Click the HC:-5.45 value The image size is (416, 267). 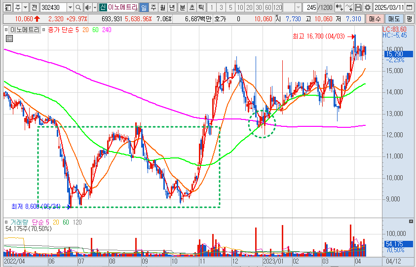[x=394, y=35]
